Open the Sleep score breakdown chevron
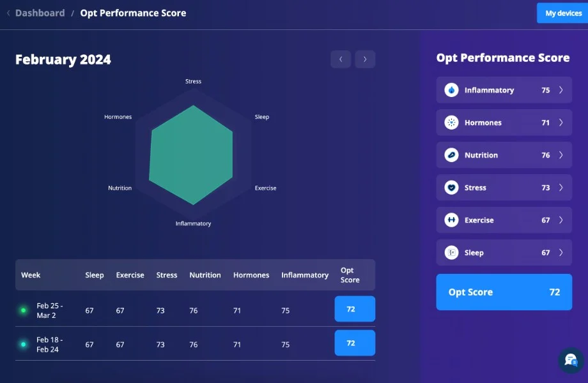Image resolution: width=588 pixels, height=383 pixels. pyautogui.click(x=561, y=252)
